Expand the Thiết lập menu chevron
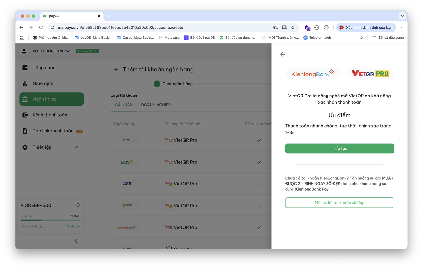Image resolution: width=423 pixels, height=269 pixels. pos(76,147)
